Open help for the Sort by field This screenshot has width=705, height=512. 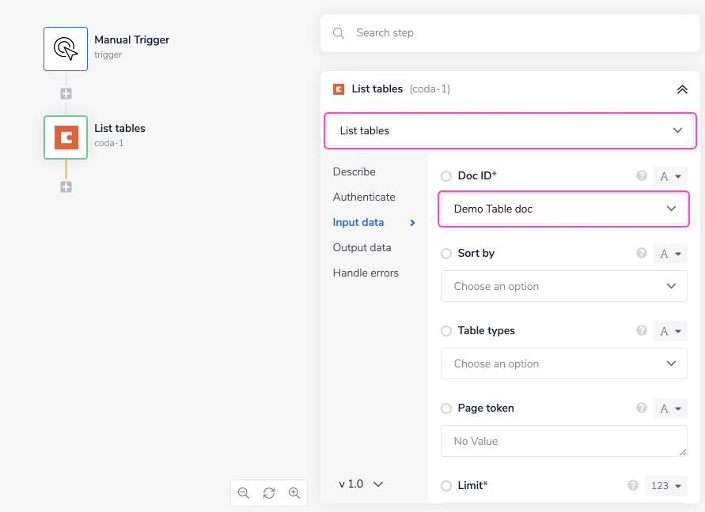[x=642, y=253]
